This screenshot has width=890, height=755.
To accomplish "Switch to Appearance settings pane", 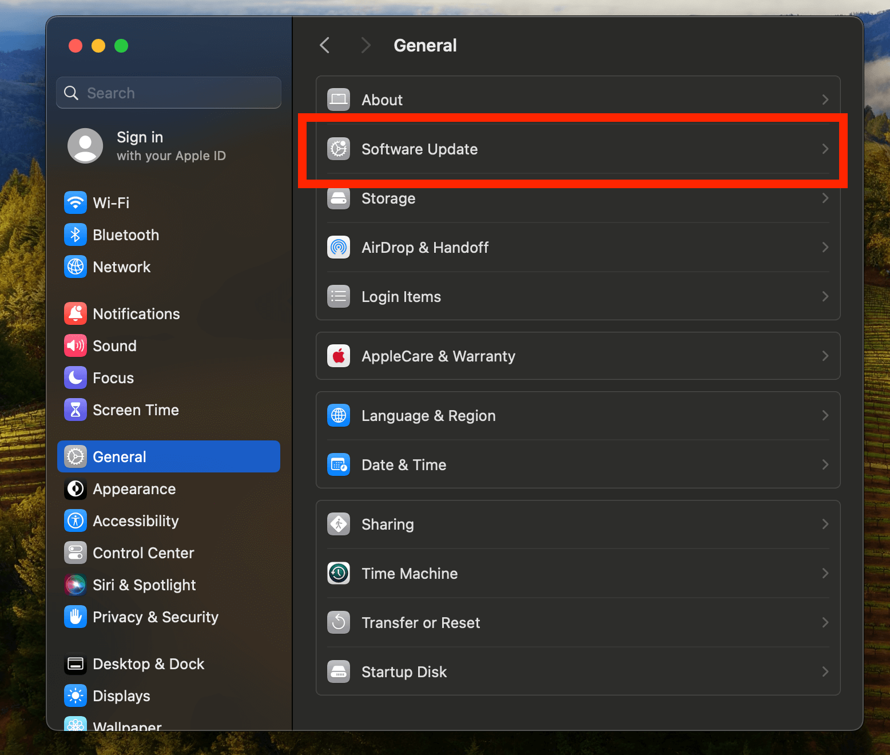I will point(134,488).
